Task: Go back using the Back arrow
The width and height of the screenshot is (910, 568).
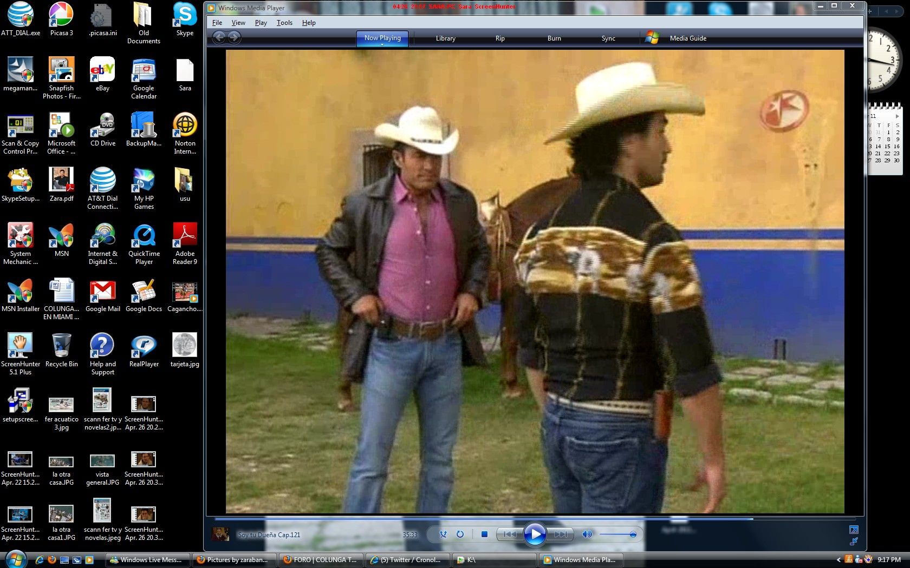Action: click(x=219, y=37)
